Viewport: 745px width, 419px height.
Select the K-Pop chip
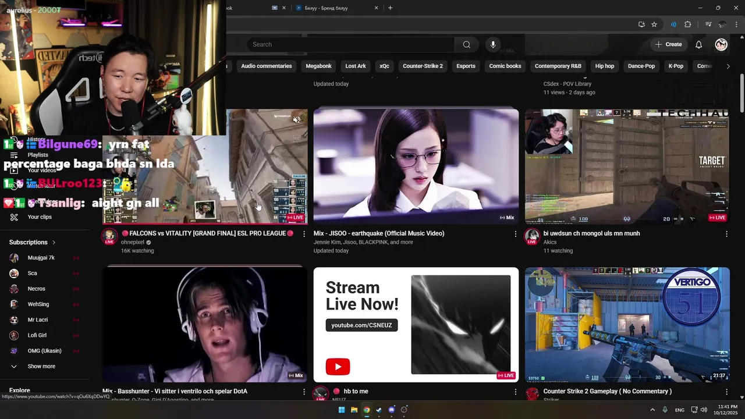[x=676, y=66]
